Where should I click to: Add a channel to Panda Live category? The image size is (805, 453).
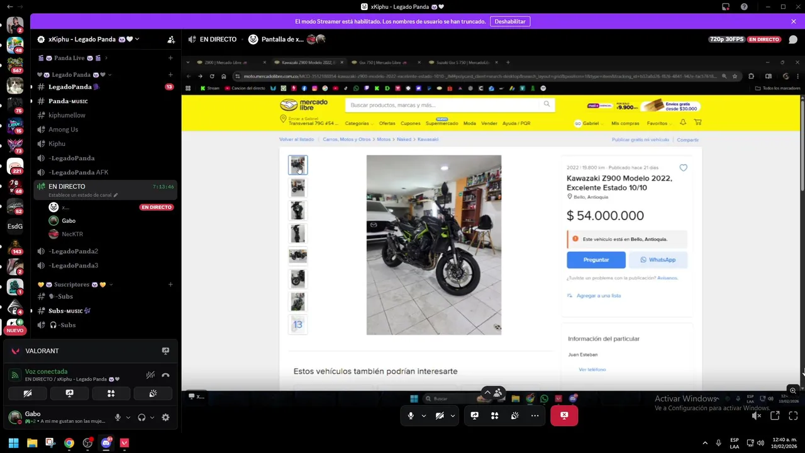170,58
